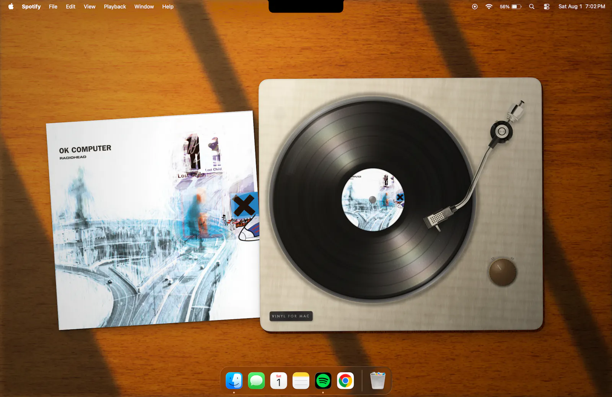Screen dimensions: 612x397
Task: Open the Window menu
Action: [144, 6]
